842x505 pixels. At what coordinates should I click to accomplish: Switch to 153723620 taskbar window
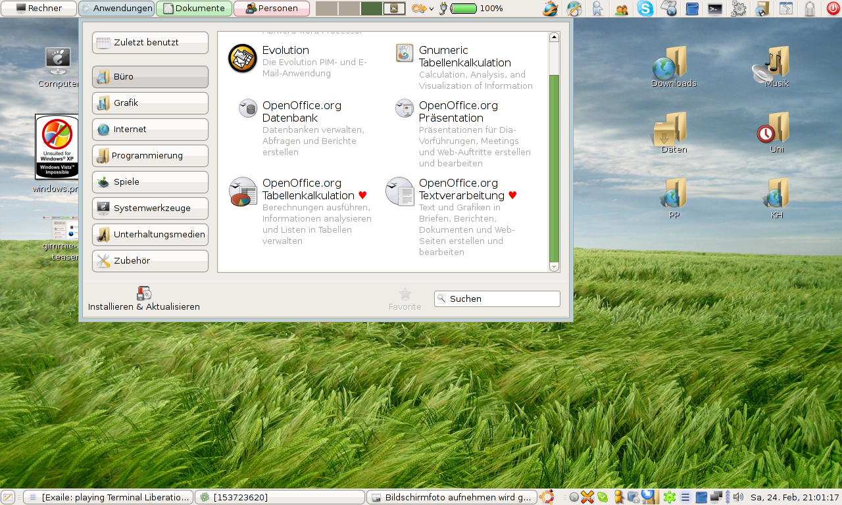(280, 497)
